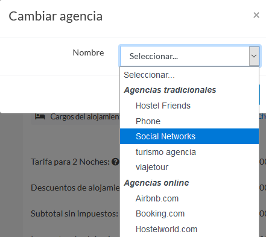
Task: Click the Agencias tradicionales group header
Action: click(170, 90)
